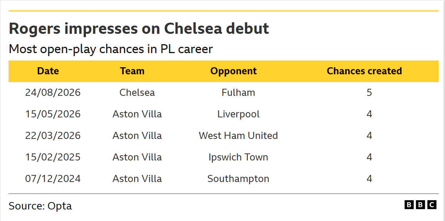Select the Date column header

tap(48, 71)
